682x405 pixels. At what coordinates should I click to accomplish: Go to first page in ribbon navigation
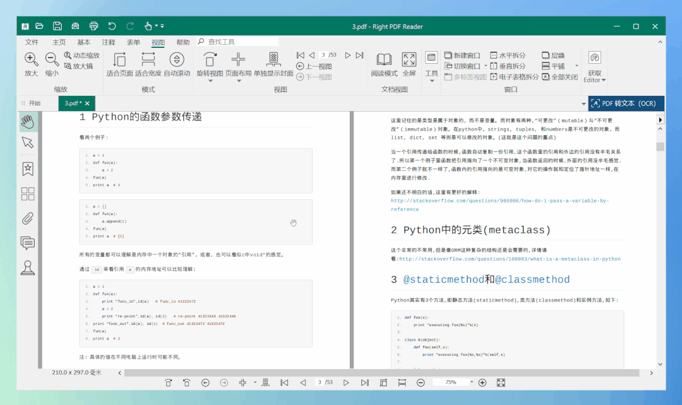[300, 55]
